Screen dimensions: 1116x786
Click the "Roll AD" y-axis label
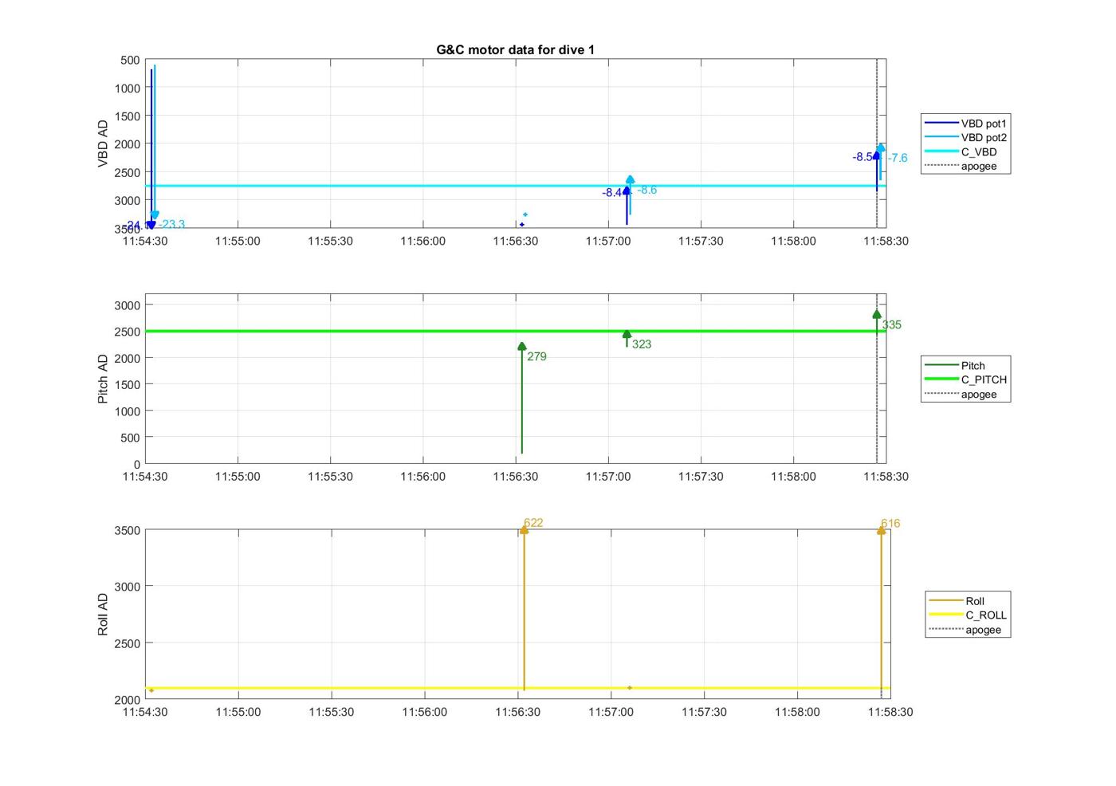pyautogui.click(x=103, y=614)
